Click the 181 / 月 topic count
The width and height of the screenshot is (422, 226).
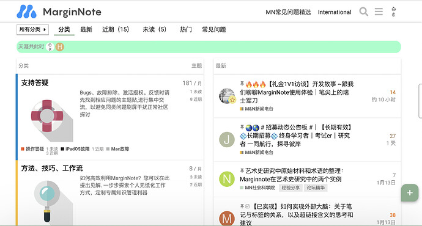click(x=192, y=83)
